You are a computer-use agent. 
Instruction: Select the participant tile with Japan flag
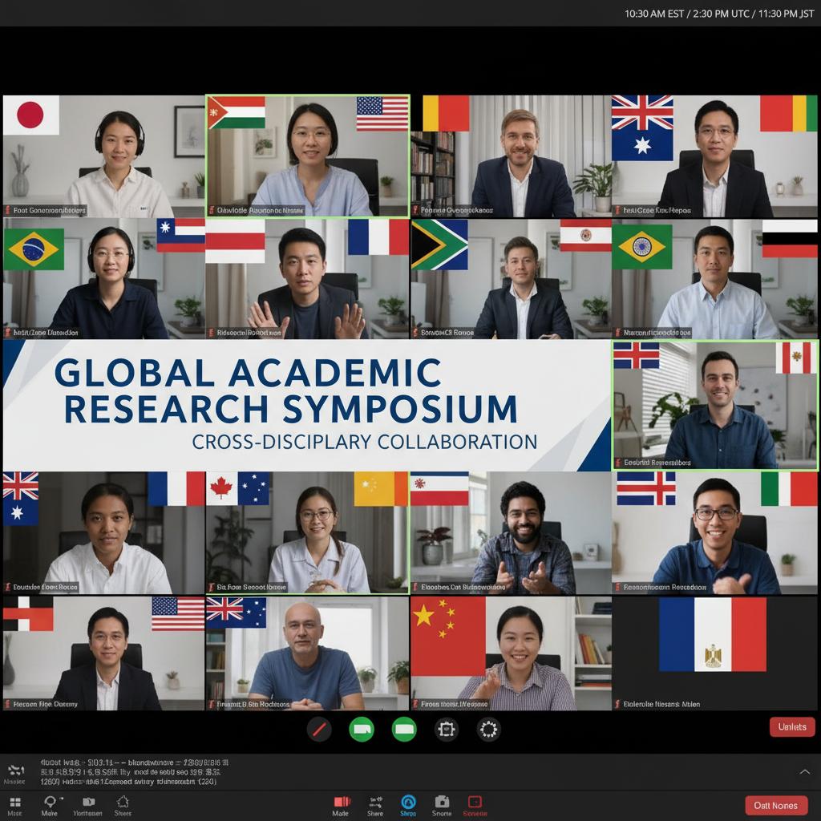[103, 156]
